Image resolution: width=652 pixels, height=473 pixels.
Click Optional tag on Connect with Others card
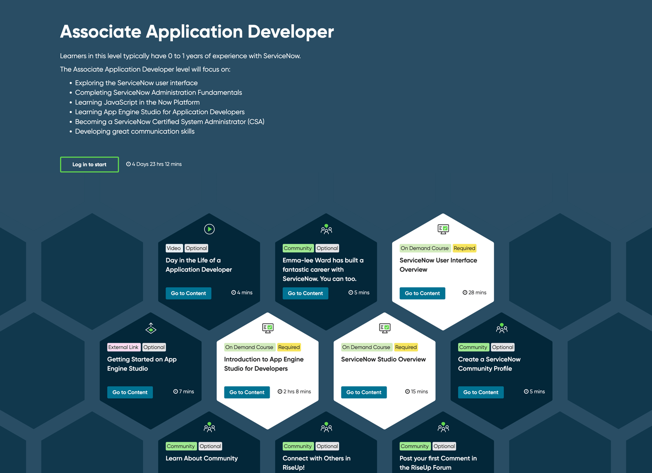click(327, 446)
